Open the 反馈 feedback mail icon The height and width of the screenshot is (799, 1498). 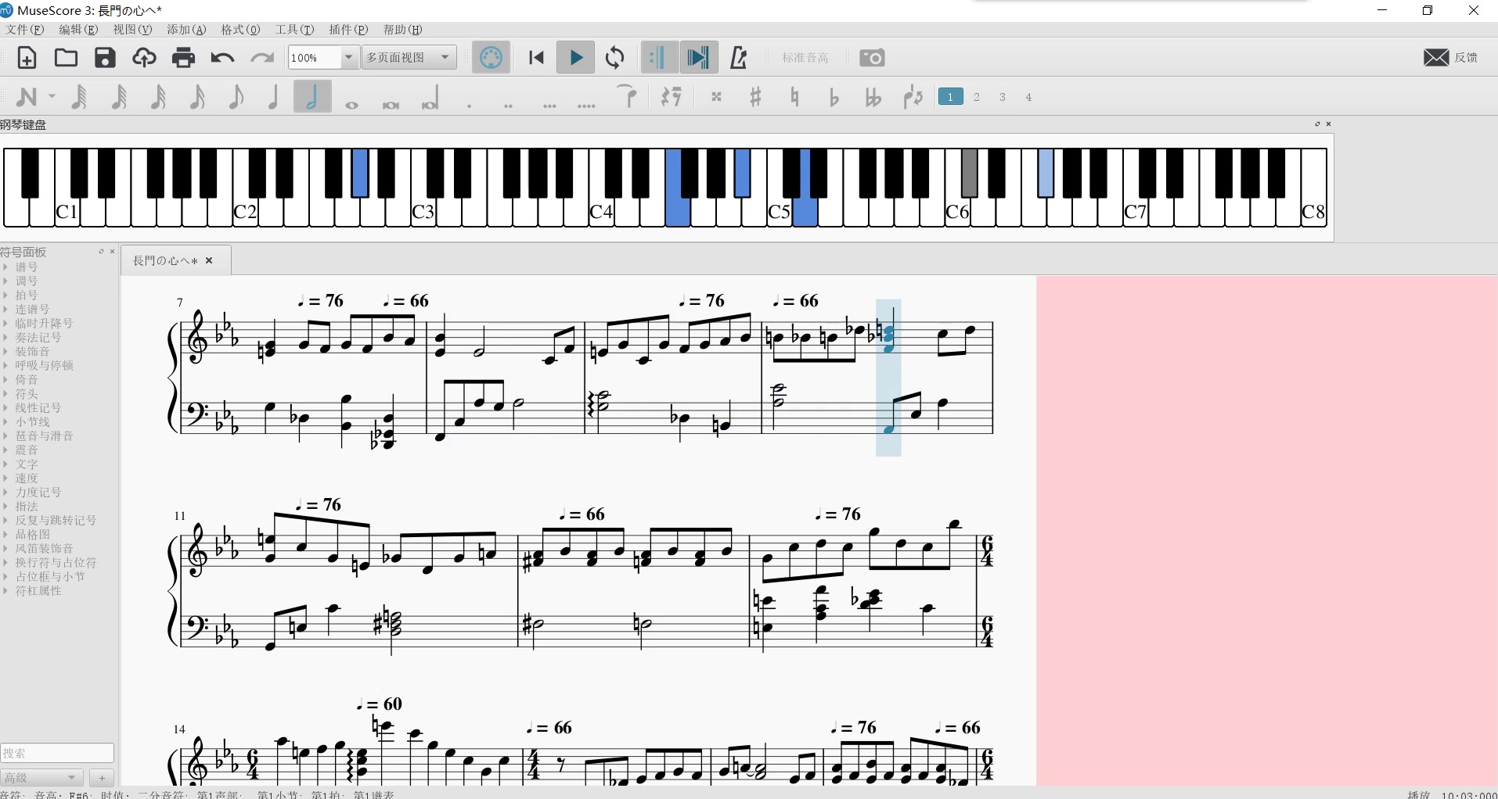[1436, 58]
